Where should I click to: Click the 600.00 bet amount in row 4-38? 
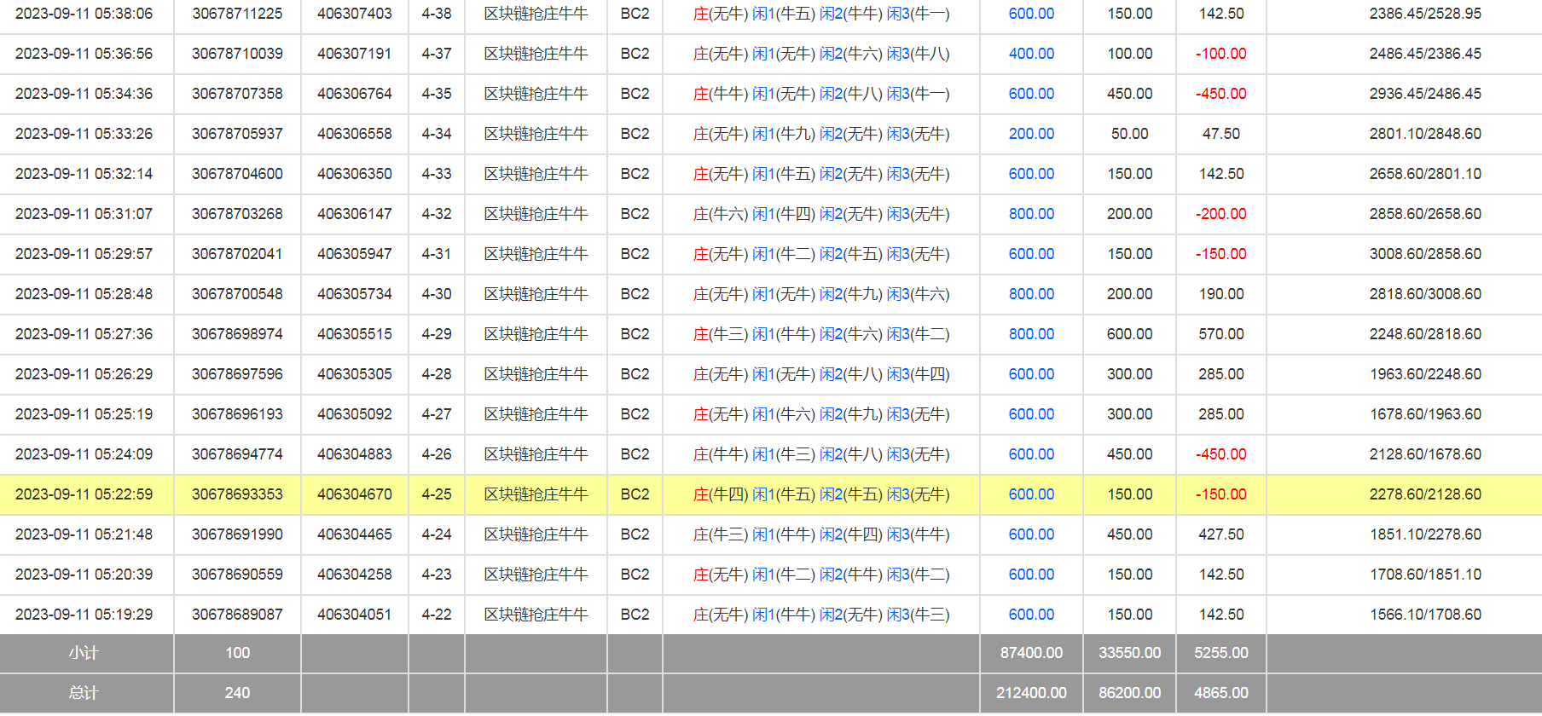pos(1031,14)
